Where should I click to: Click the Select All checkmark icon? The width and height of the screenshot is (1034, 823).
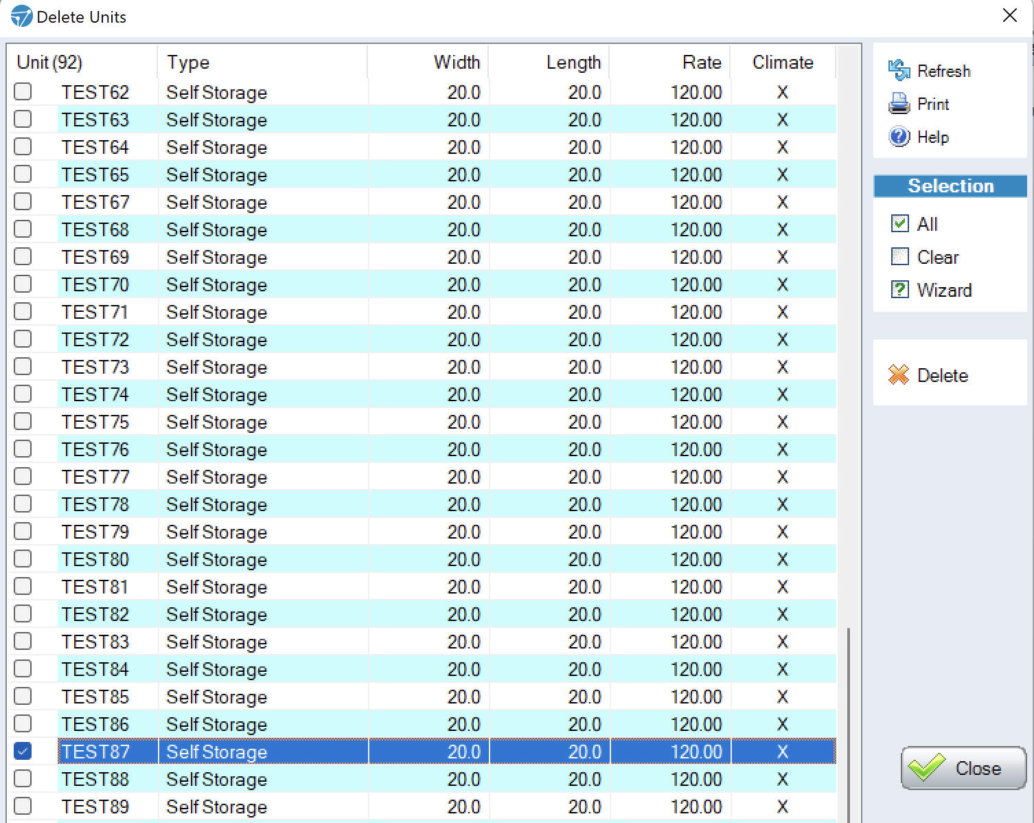(x=899, y=223)
